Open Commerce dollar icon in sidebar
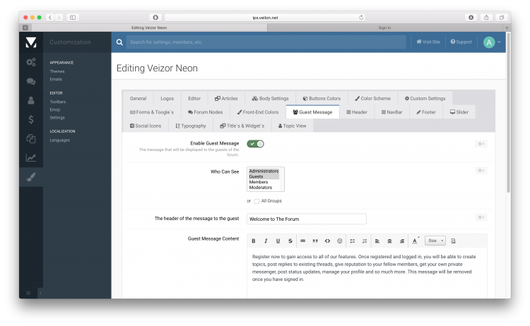 (x=31, y=119)
